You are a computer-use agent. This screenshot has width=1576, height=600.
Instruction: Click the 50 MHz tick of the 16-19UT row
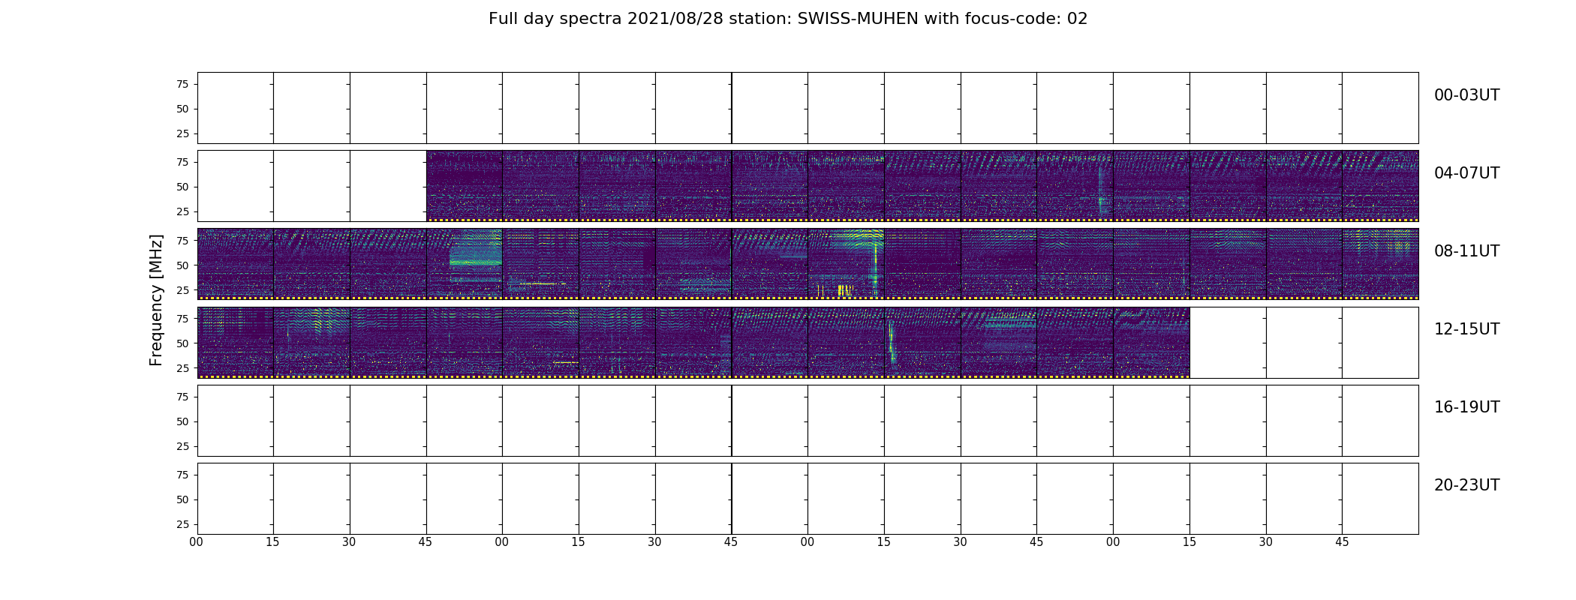click(182, 421)
